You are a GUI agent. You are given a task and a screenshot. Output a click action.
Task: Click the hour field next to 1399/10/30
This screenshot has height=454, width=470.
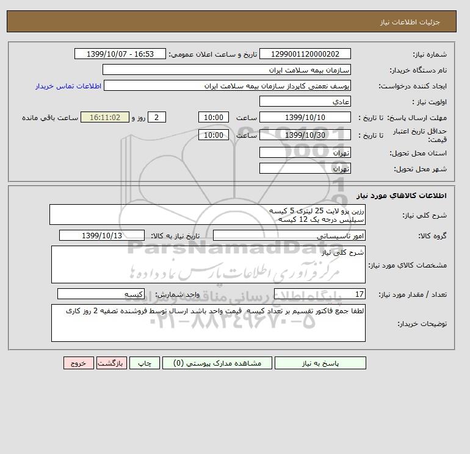(214, 135)
